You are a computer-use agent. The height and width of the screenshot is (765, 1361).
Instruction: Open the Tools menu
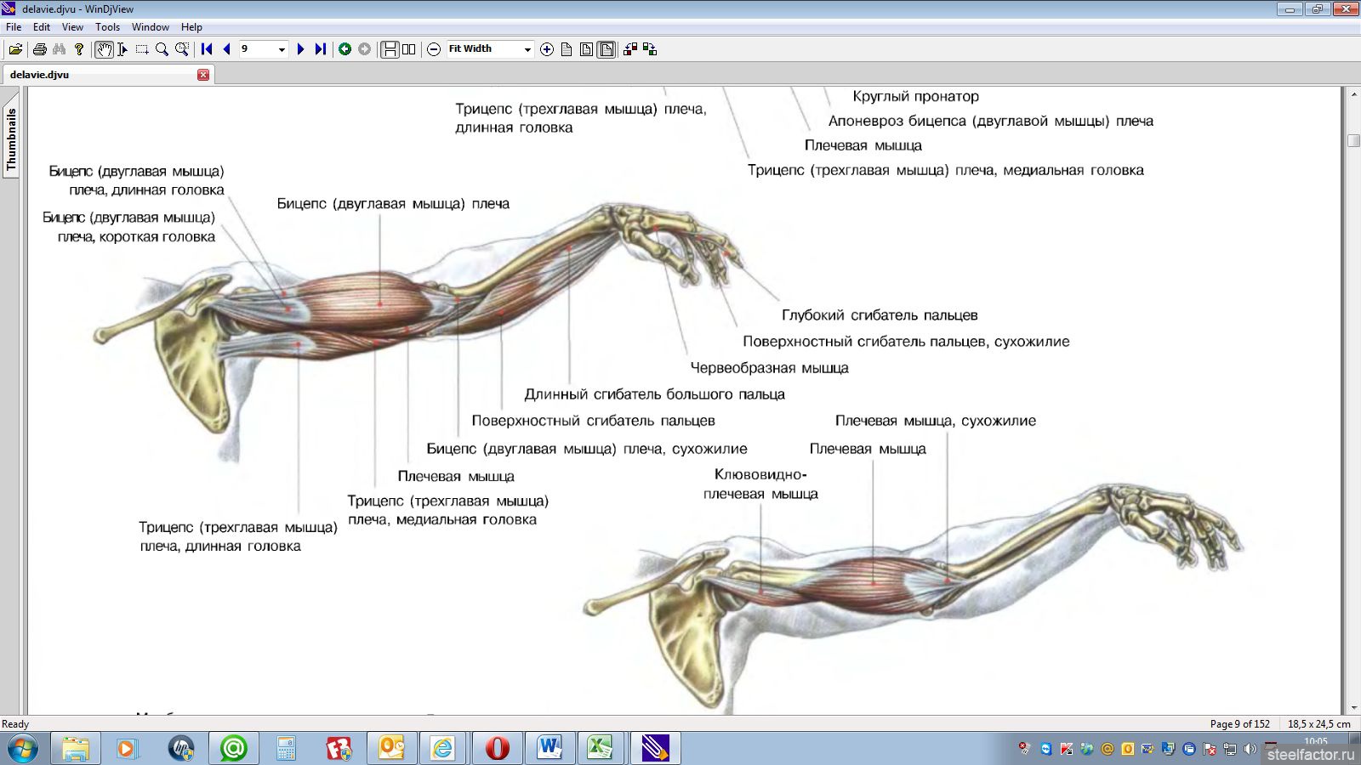coord(107,27)
